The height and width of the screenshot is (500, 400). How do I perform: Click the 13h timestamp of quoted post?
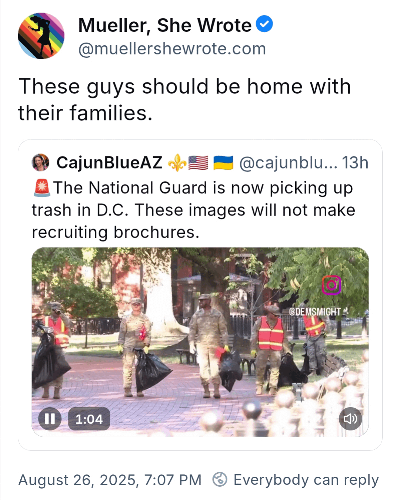pos(355,163)
